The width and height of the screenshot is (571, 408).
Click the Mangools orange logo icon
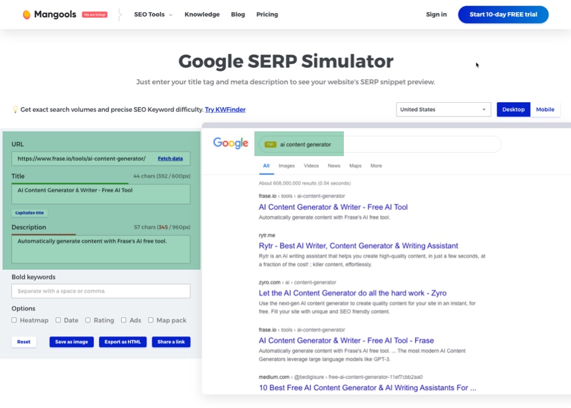coord(27,15)
